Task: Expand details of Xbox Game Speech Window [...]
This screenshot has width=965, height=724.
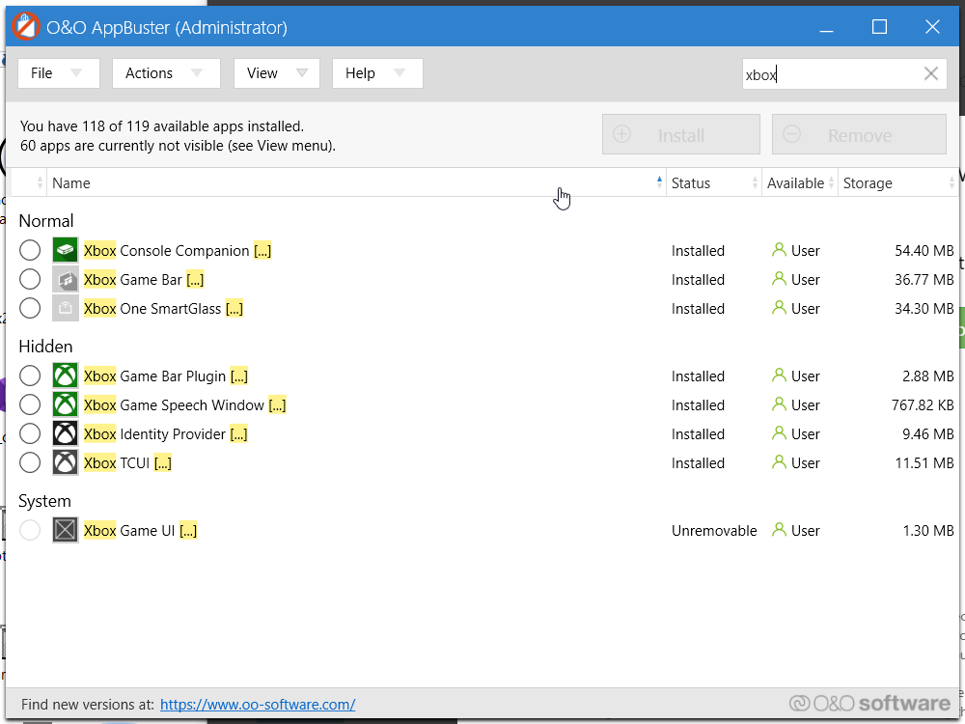Action: tap(278, 405)
